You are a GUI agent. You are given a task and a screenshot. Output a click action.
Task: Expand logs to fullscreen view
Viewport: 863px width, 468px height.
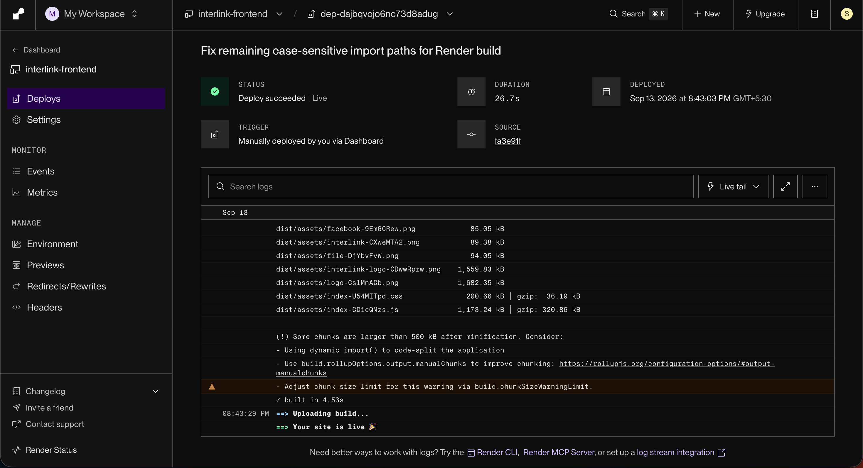click(x=785, y=186)
